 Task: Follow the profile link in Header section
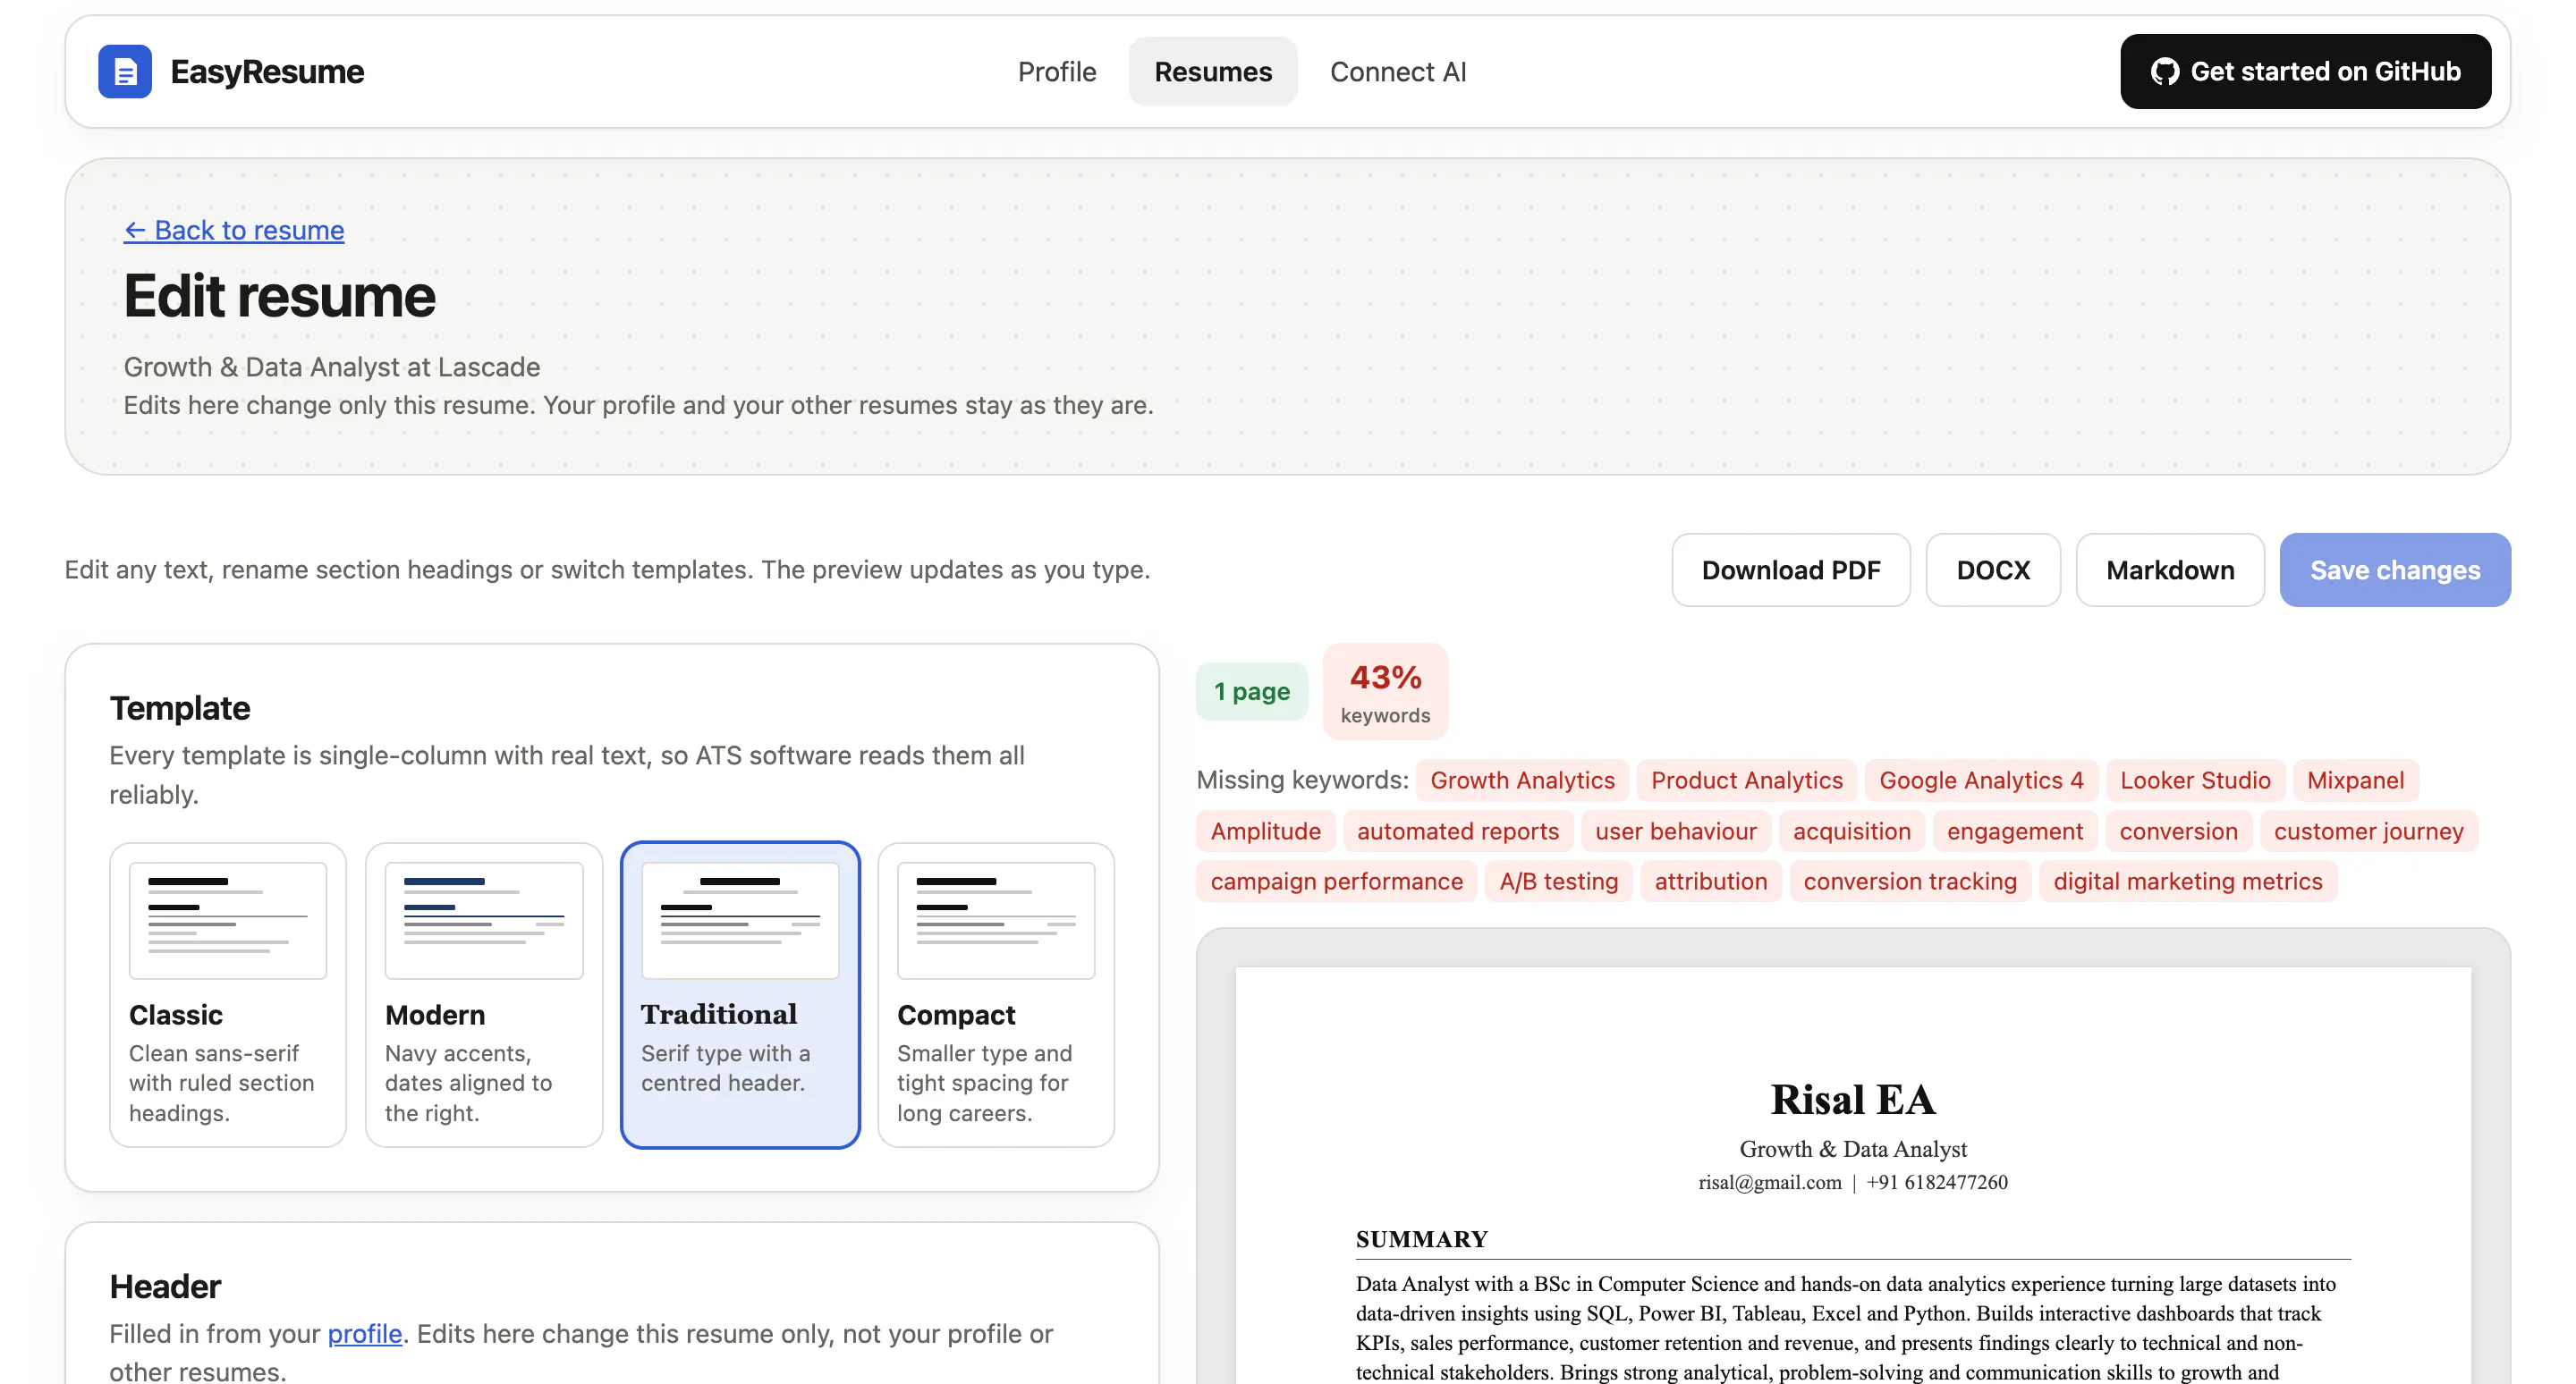364,1333
